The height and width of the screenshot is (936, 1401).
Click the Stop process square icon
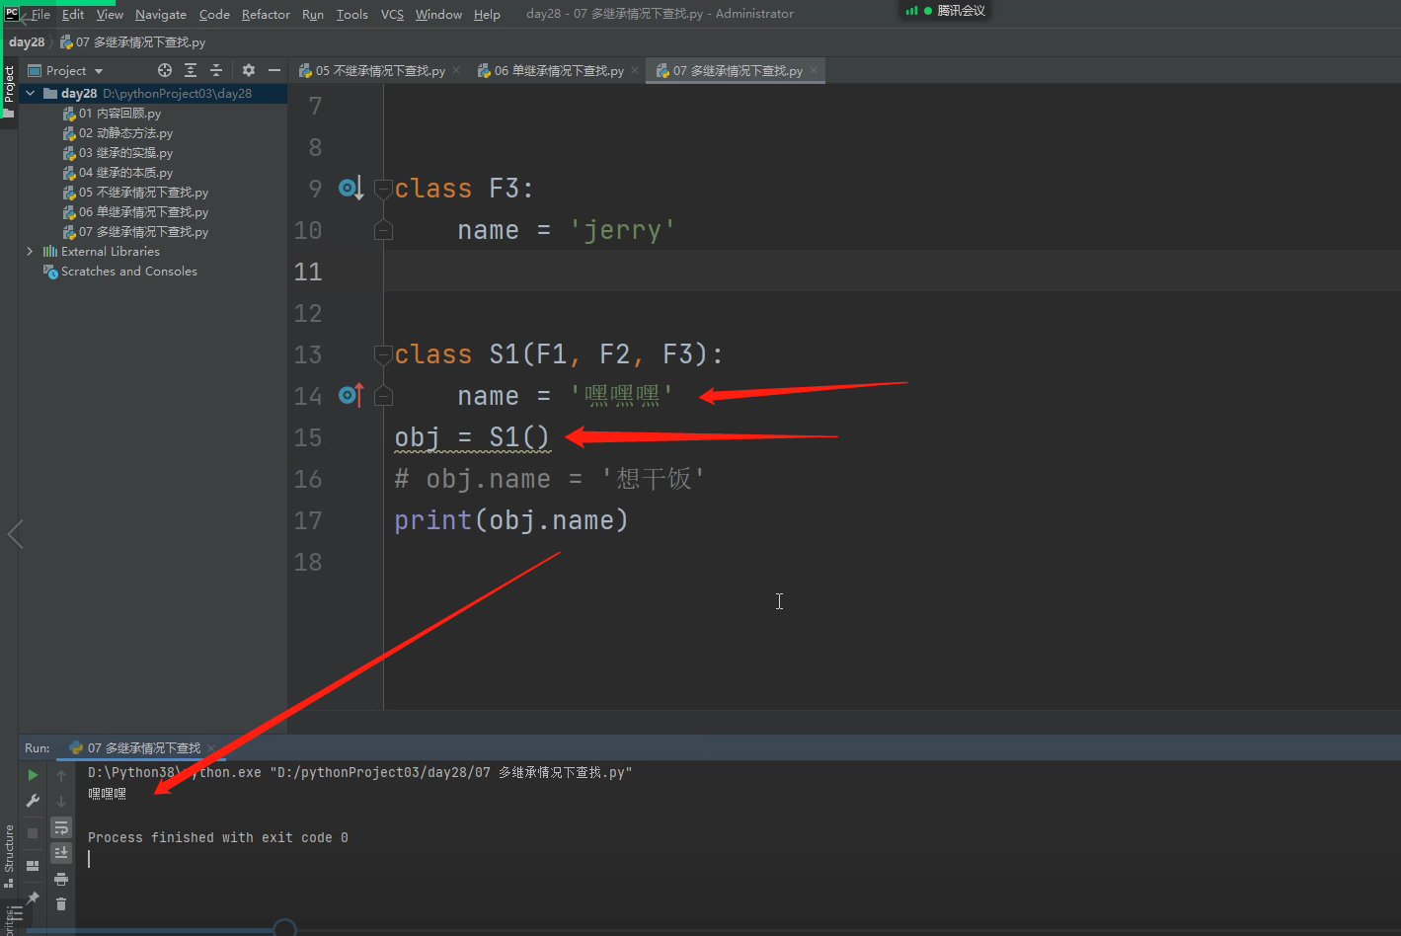pos(33,833)
